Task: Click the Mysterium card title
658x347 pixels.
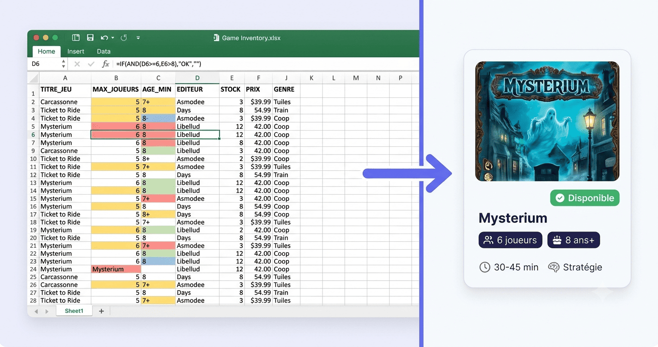Action: tap(513, 218)
